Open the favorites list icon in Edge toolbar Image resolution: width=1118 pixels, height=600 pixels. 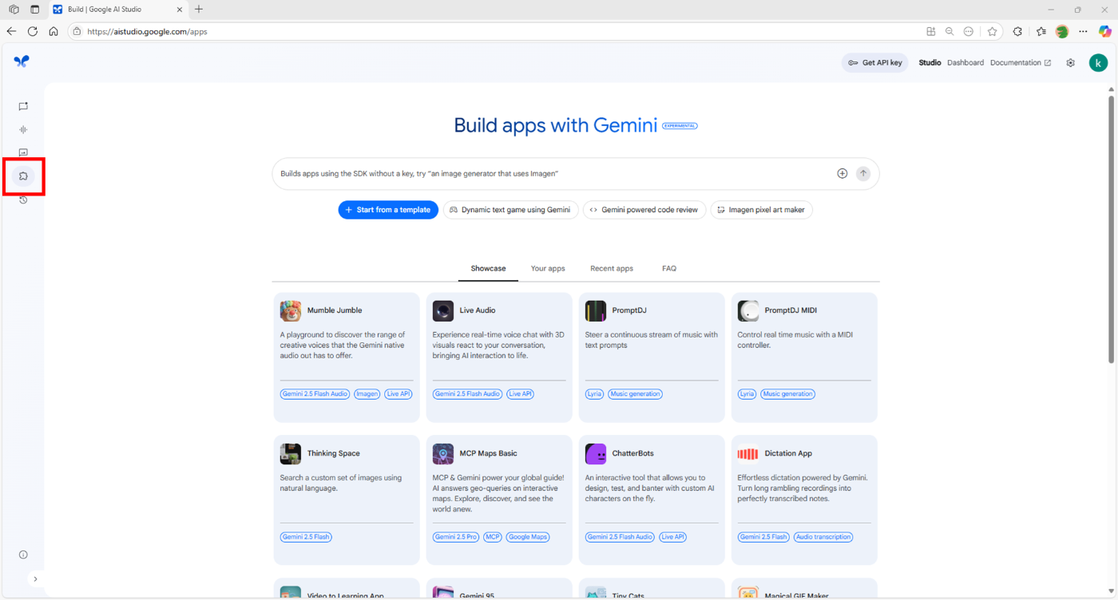coord(1041,31)
